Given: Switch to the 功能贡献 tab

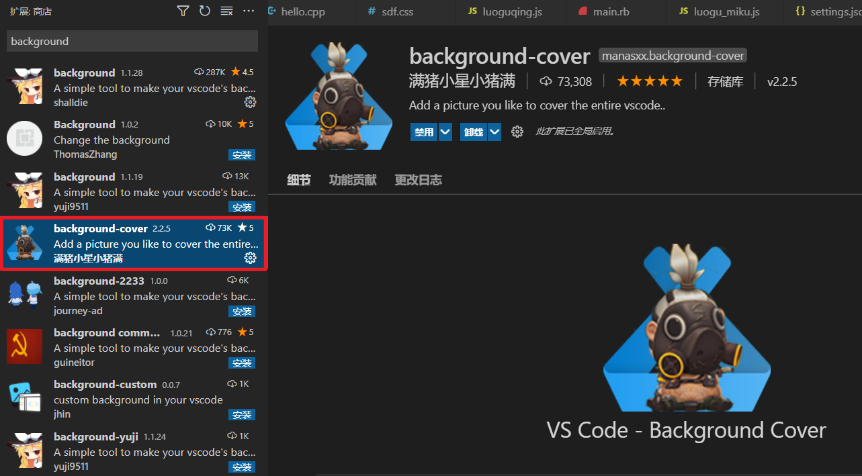Looking at the screenshot, I should coord(353,180).
